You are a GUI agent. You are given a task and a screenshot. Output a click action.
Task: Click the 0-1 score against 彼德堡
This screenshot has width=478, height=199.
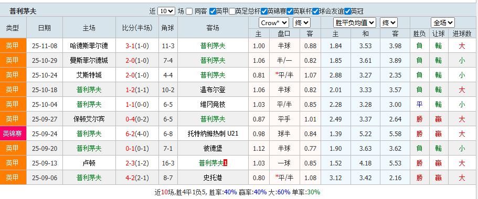(130, 148)
